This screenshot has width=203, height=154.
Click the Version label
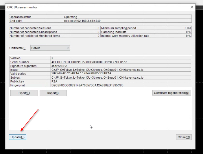pyautogui.click(x=15, y=58)
